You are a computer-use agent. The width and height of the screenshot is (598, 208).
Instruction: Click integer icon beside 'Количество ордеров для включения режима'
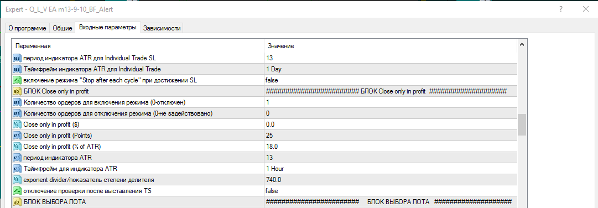18,102
